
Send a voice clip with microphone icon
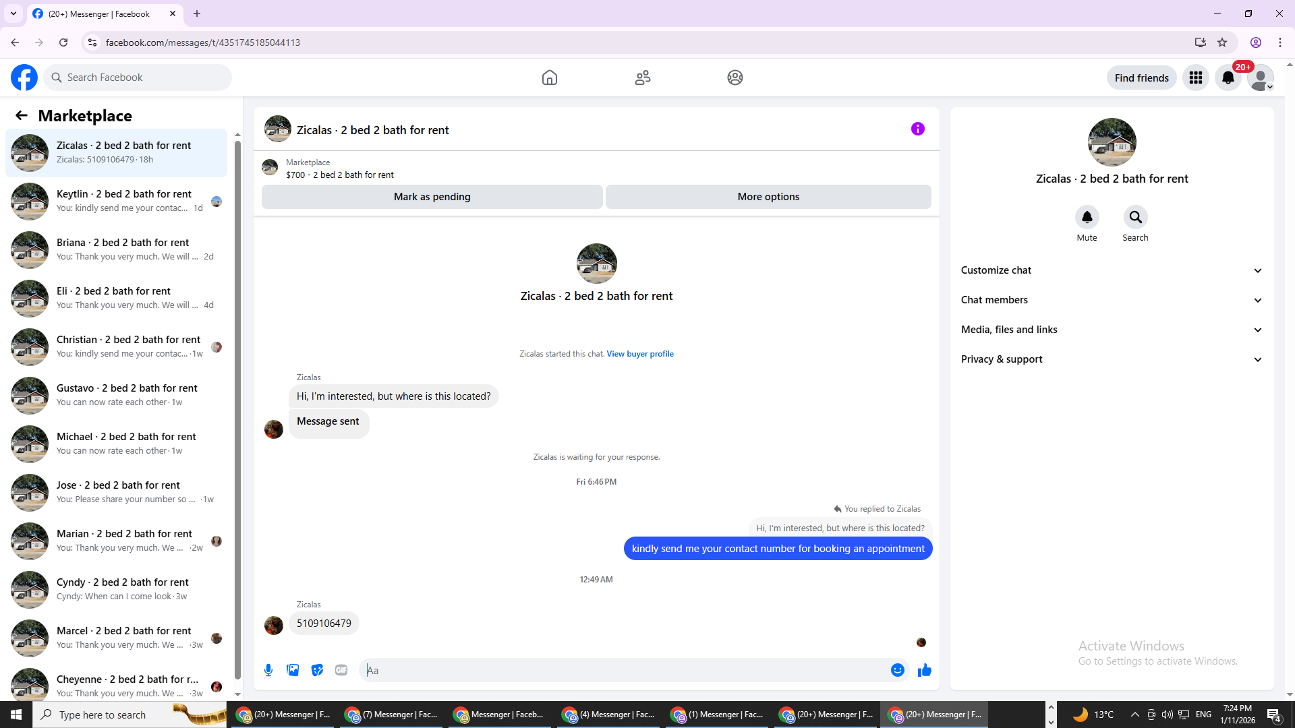[x=268, y=670]
